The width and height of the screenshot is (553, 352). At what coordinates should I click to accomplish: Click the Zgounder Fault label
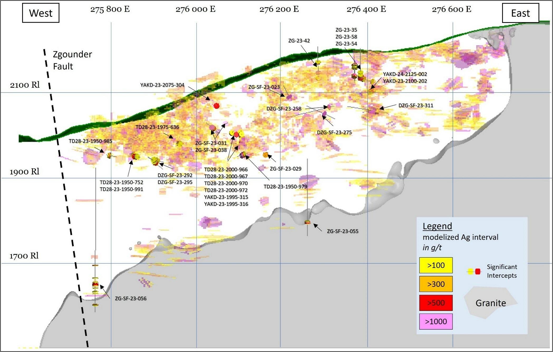(72, 60)
